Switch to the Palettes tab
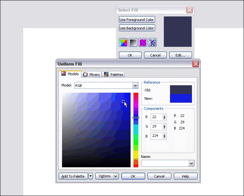The height and width of the screenshot is (196, 244). 113,75
